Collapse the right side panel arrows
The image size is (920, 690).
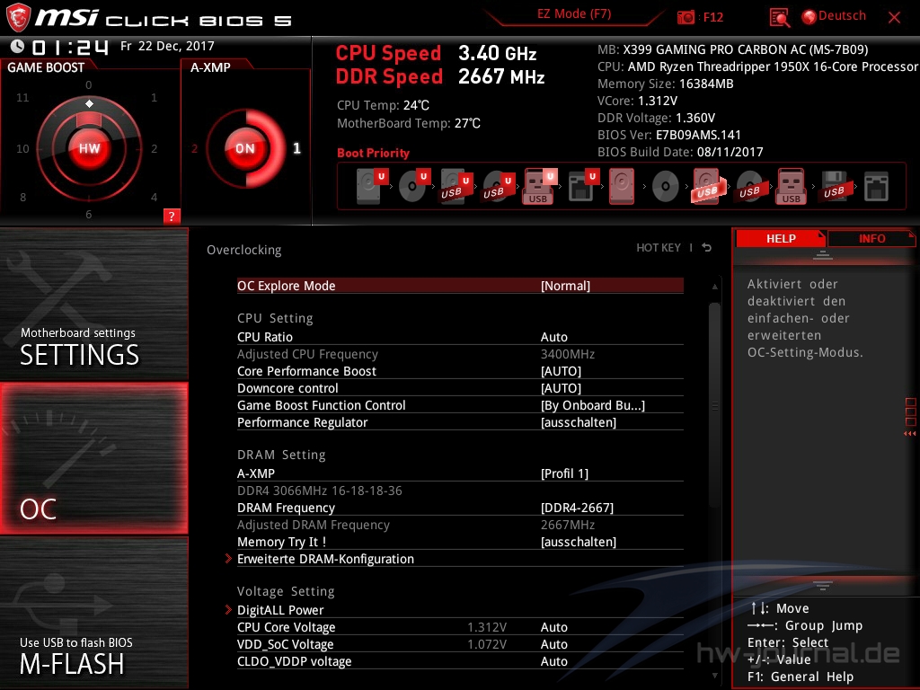(910, 434)
